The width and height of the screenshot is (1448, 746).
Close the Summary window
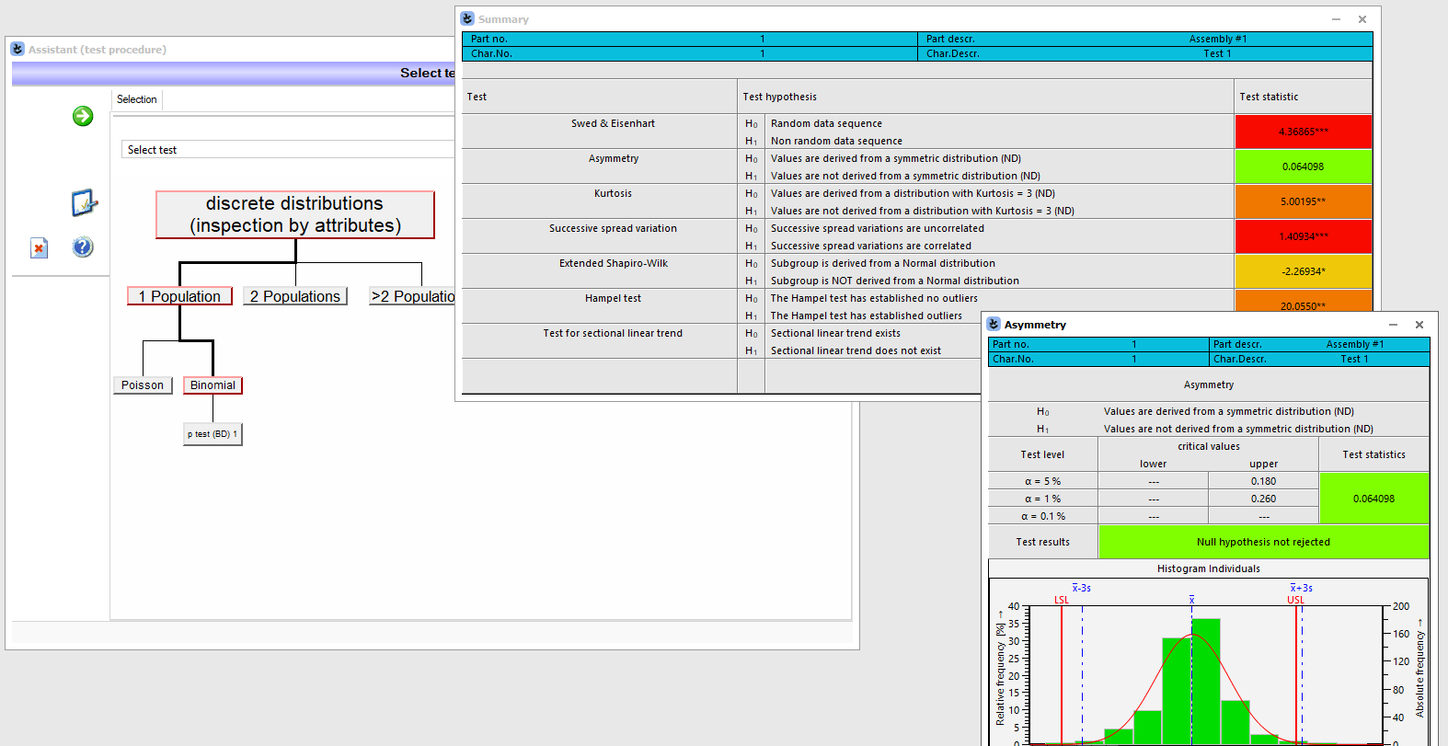[x=1362, y=19]
